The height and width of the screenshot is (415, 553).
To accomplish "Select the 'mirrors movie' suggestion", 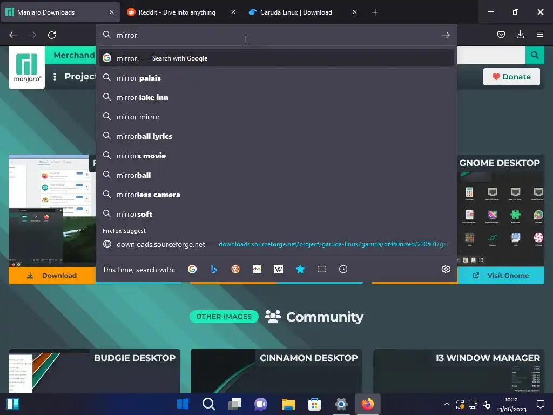I will coord(276,155).
